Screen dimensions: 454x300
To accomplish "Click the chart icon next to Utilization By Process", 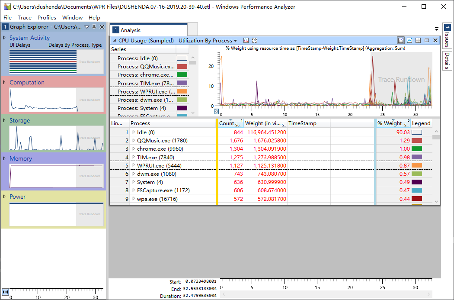I will [246, 40].
